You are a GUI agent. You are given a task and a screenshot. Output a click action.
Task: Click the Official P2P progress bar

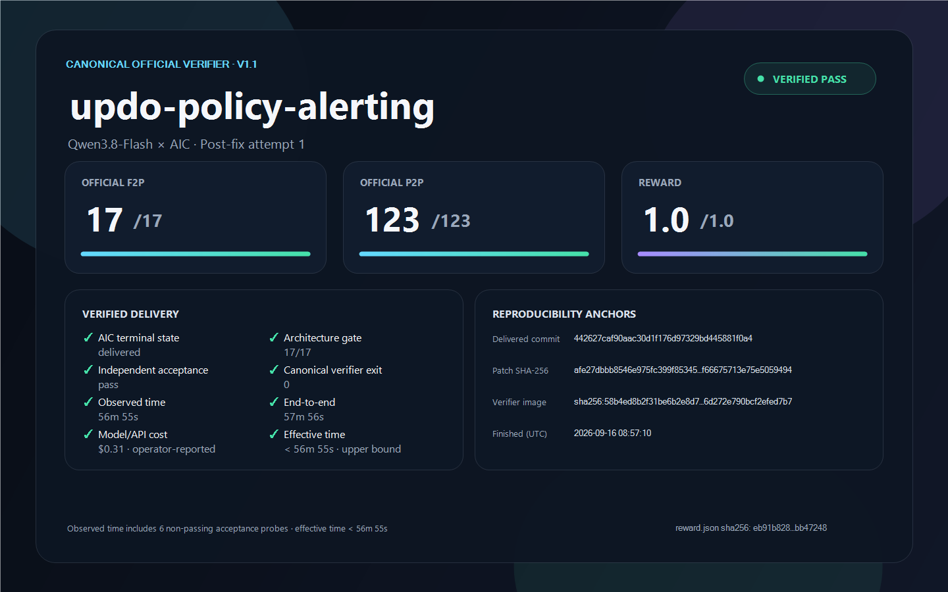pos(474,254)
